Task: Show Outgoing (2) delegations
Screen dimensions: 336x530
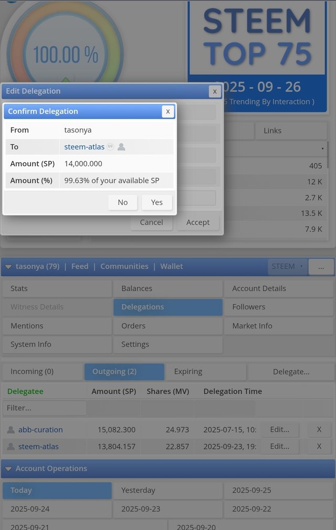Action: point(124,372)
